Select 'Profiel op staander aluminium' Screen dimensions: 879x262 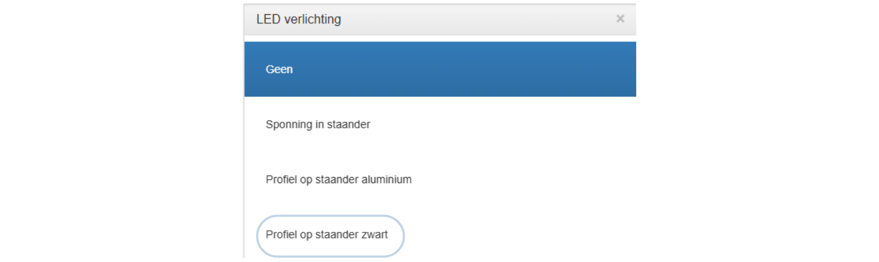click(x=338, y=179)
